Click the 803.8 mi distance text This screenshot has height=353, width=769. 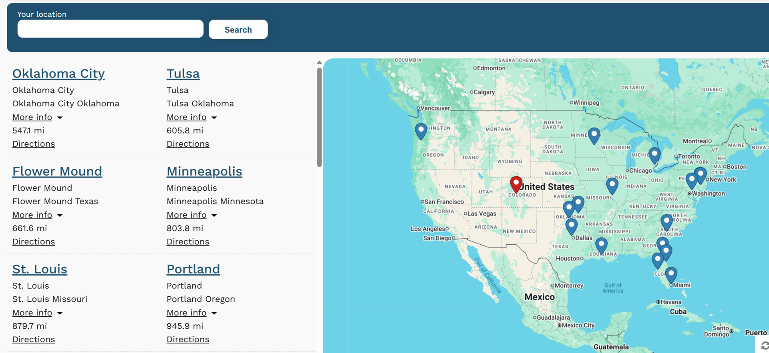click(x=185, y=228)
